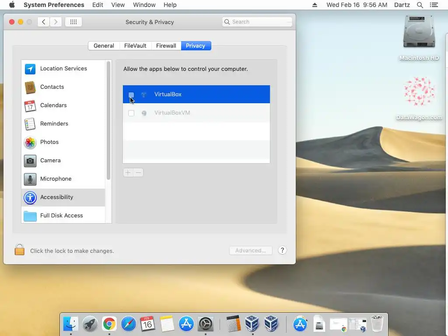Image resolution: width=448 pixels, height=336 pixels.
Task: Select the Privacy tab
Action: click(x=196, y=45)
